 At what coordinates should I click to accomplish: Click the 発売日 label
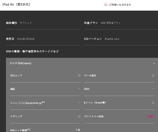point(10,39)
